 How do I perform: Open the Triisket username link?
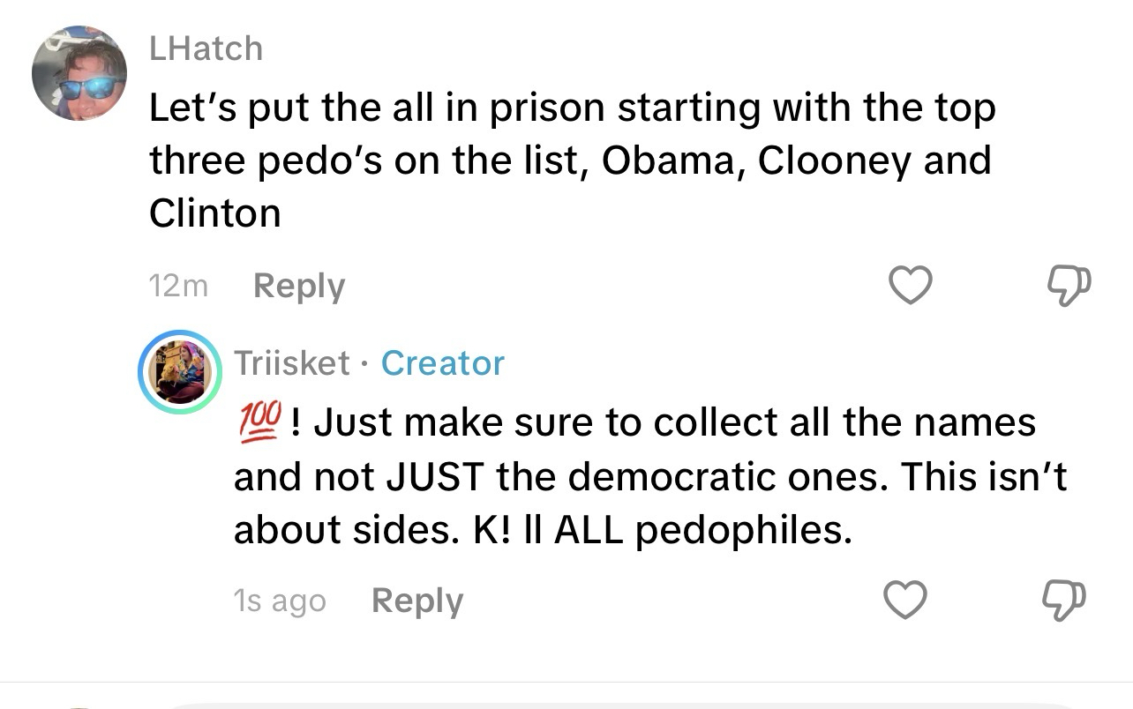pos(291,363)
